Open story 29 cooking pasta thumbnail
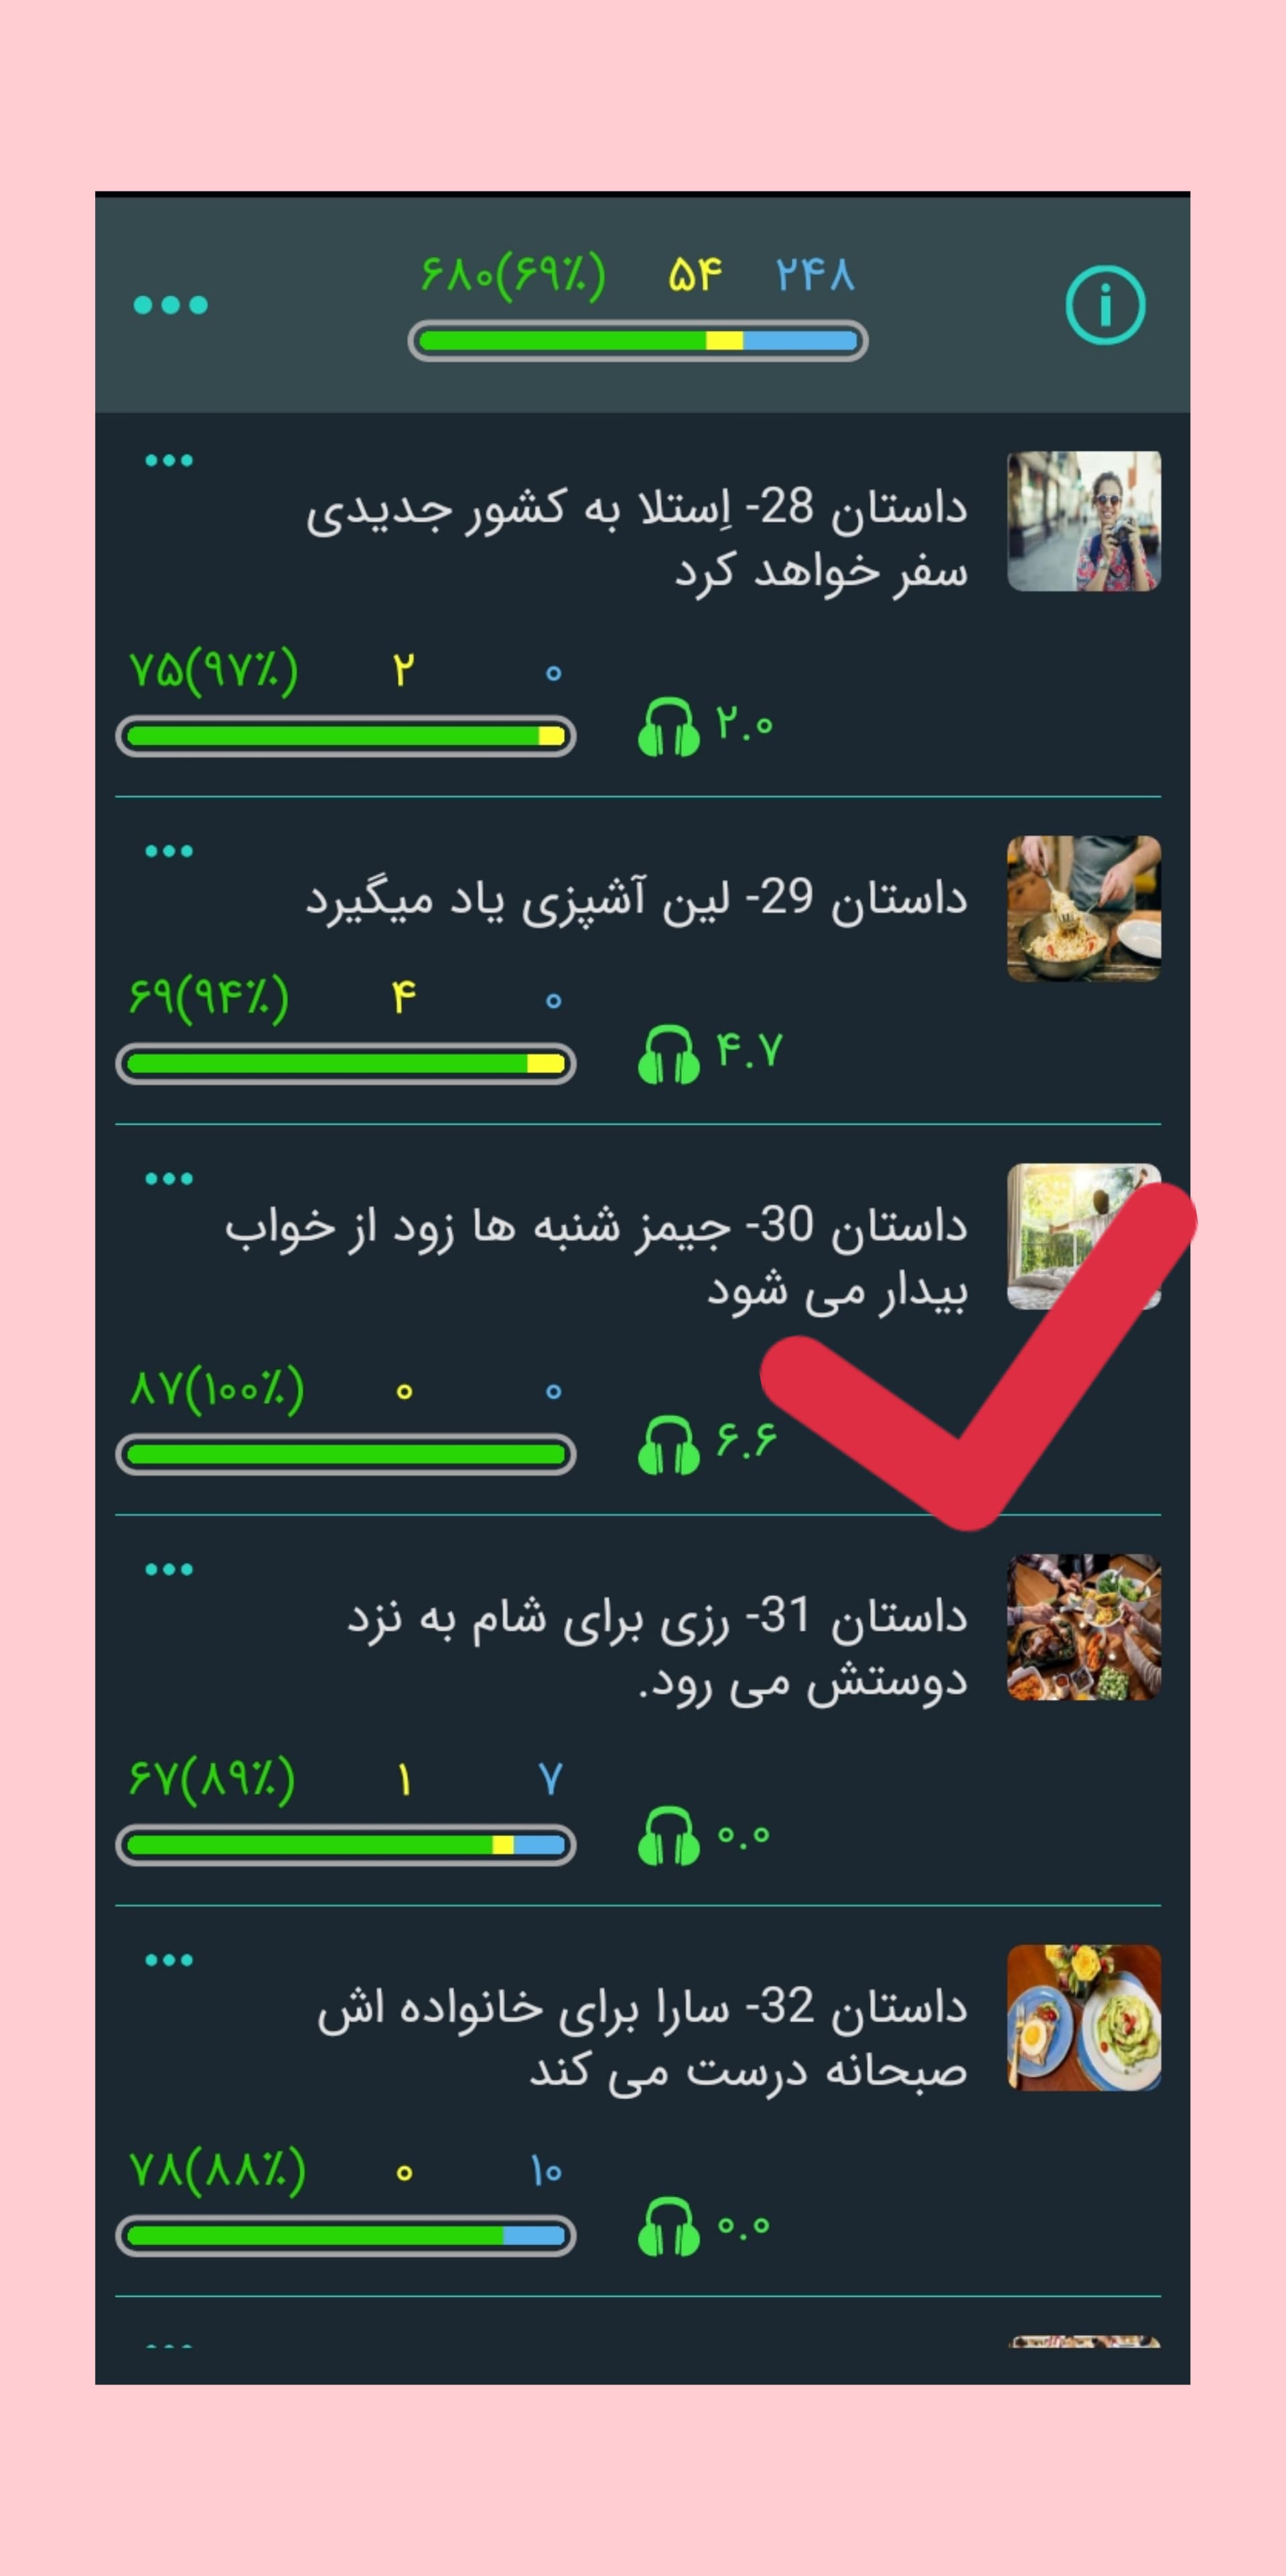This screenshot has width=1286, height=2576. coord(1084,909)
